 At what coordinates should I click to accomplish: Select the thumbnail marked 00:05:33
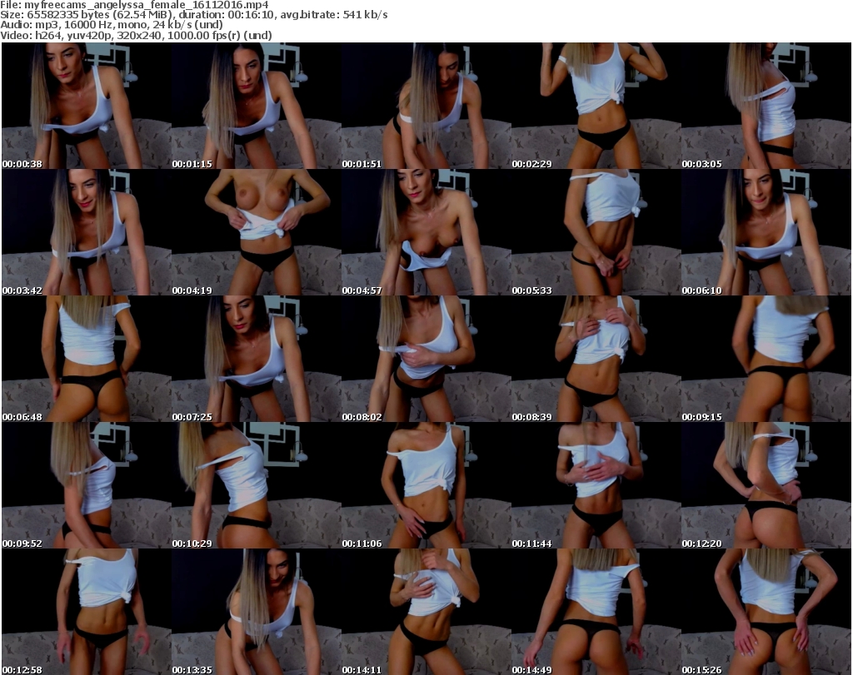(596, 232)
